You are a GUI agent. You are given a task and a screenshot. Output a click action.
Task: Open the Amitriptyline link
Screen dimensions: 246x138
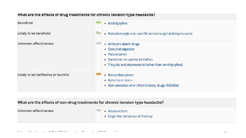click(117, 23)
